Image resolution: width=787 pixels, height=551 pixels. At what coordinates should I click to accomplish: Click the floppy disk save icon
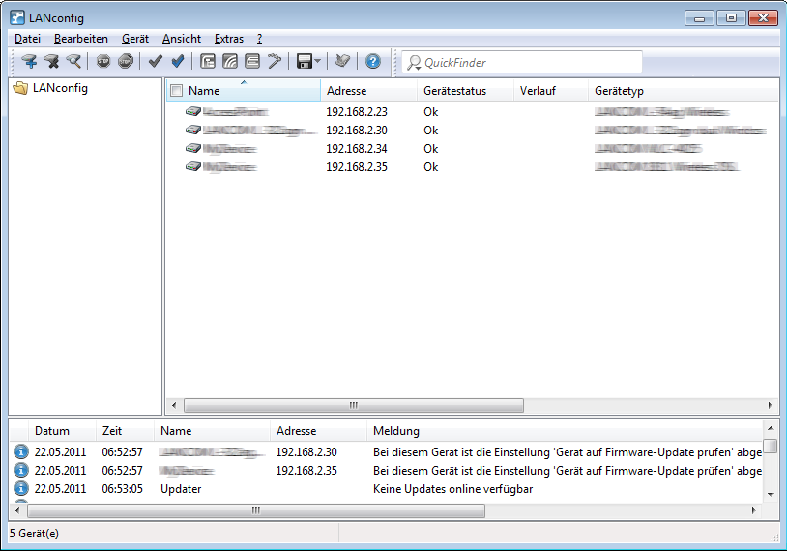[x=304, y=62]
